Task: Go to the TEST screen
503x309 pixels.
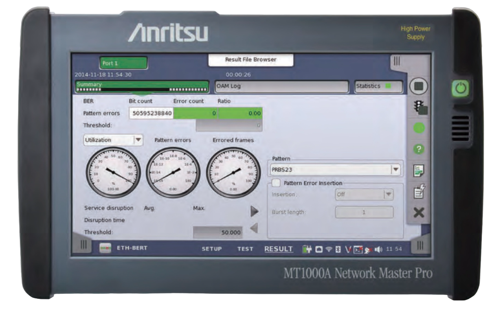Action: click(x=245, y=249)
